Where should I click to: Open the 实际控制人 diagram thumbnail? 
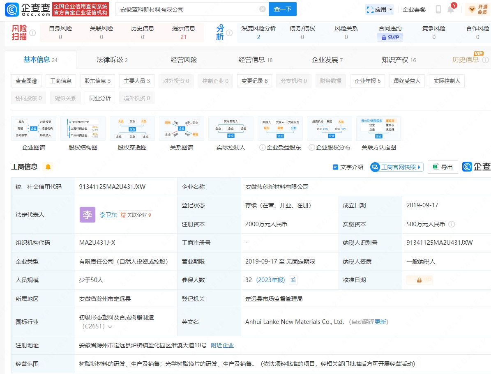point(231,128)
